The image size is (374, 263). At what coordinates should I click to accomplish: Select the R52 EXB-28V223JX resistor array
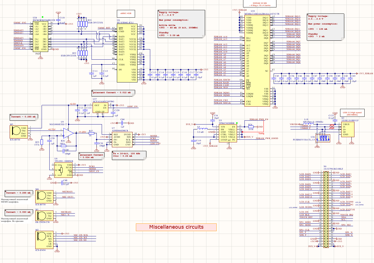(x=82, y=54)
